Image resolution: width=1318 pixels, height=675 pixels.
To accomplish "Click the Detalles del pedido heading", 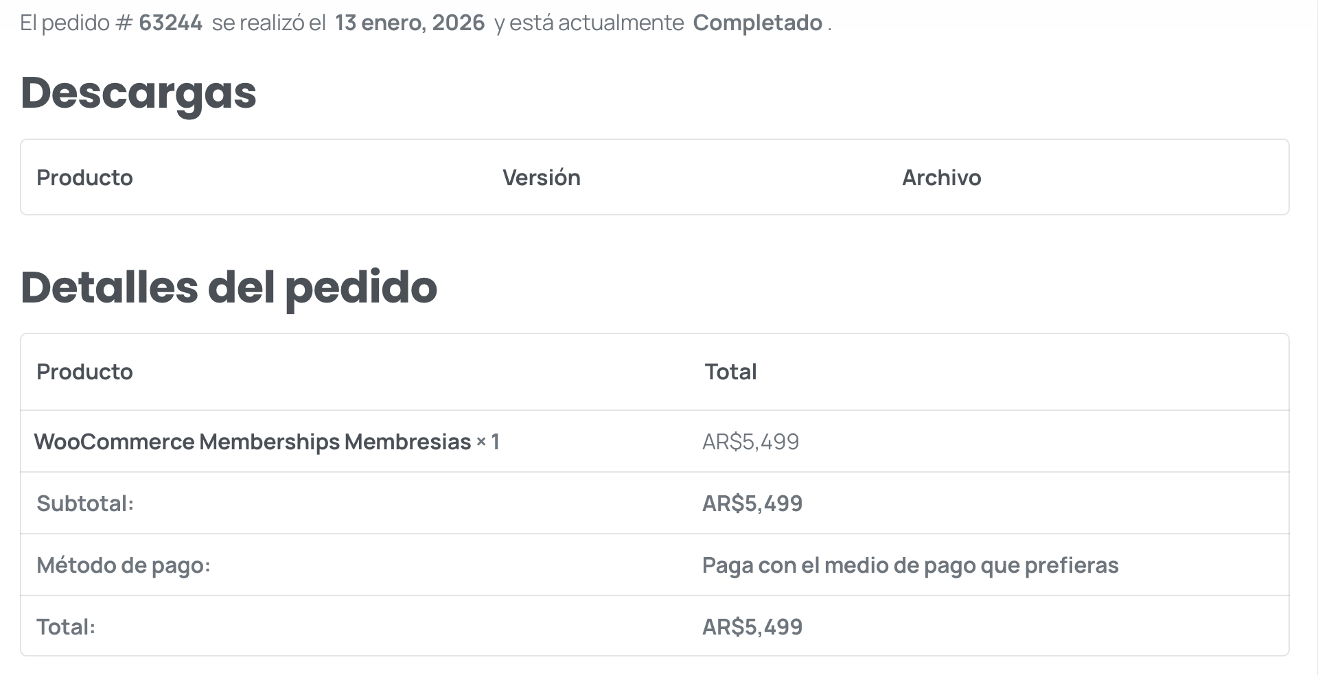I will pos(229,287).
